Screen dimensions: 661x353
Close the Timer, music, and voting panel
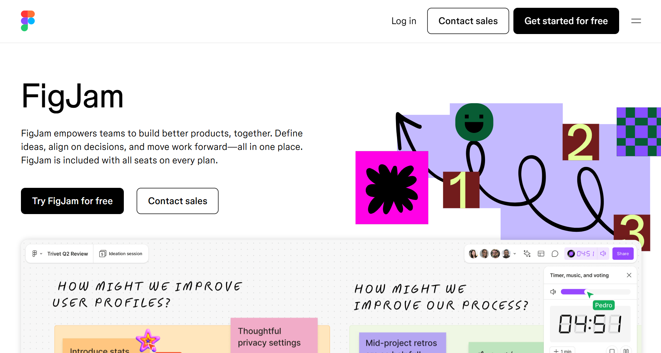point(629,275)
